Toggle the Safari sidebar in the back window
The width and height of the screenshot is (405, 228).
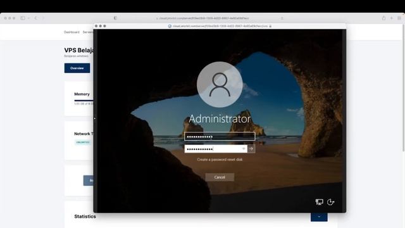[23, 18]
